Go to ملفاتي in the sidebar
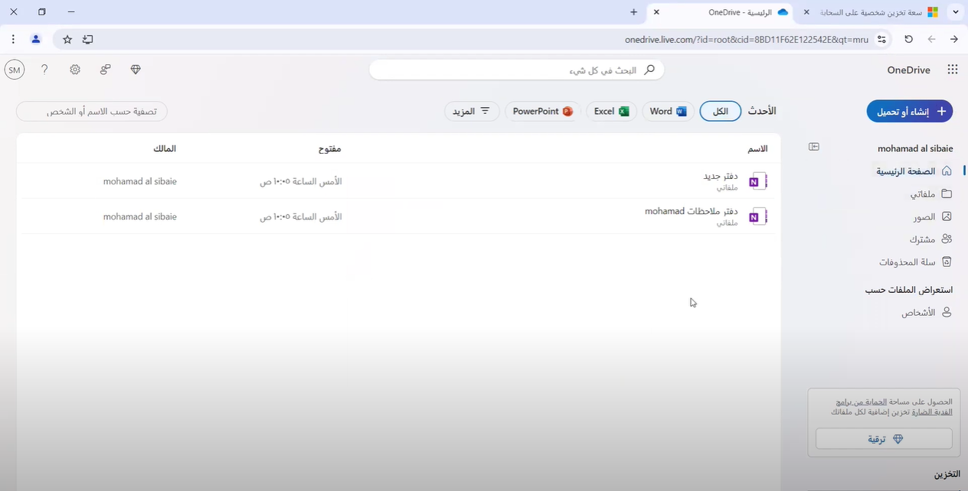 coord(930,194)
